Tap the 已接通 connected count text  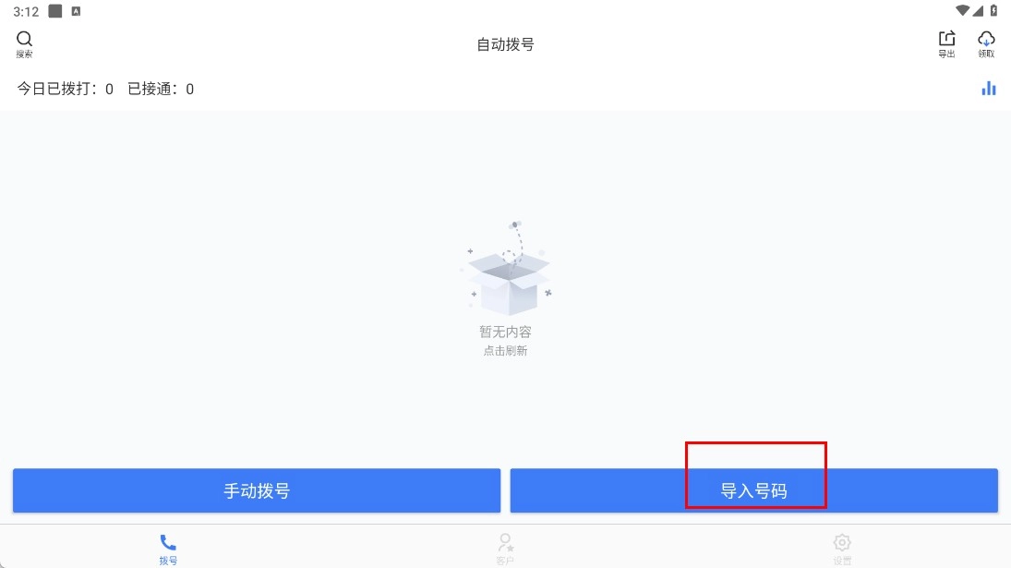pos(161,89)
